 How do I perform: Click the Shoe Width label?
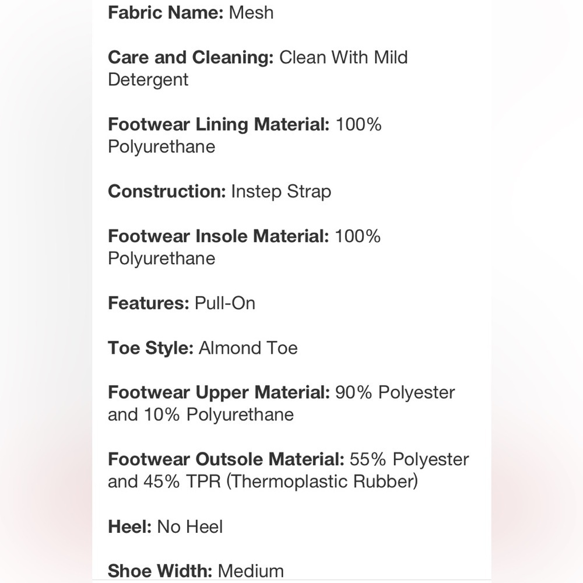pos(160,571)
